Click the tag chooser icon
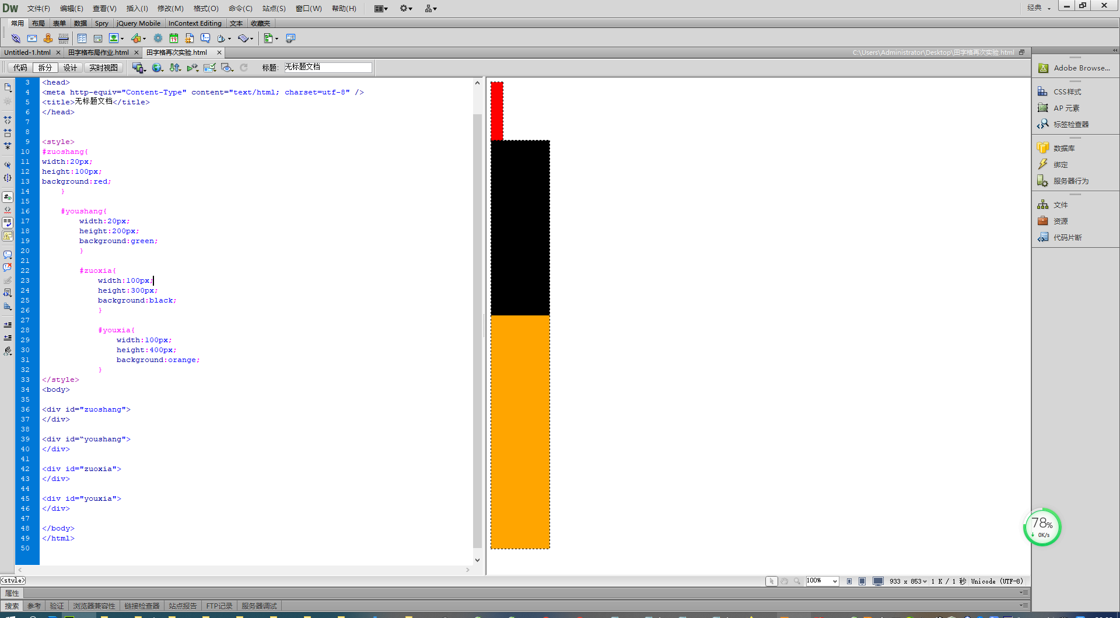1120x618 pixels. pyautogui.click(x=290, y=38)
